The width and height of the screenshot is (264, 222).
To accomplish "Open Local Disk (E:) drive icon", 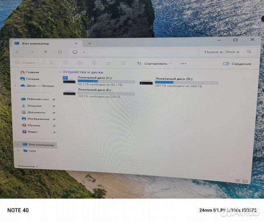I will click(x=69, y=92).
